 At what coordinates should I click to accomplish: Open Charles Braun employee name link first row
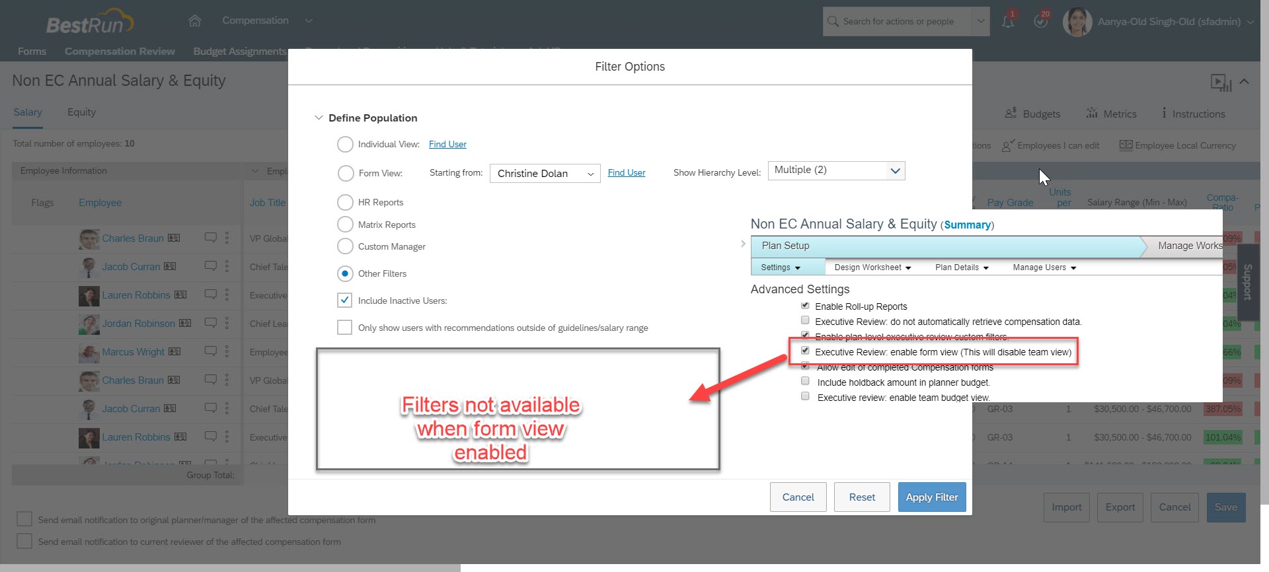133,238
